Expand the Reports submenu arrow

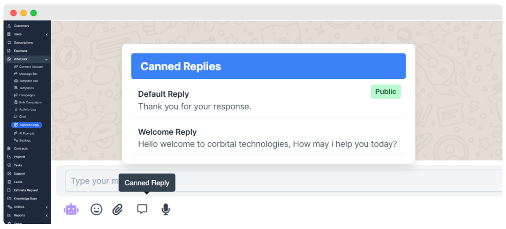tap(47, 216)
